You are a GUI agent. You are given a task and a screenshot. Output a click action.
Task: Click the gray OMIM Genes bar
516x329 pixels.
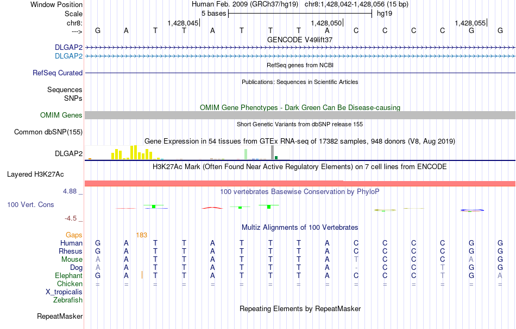pos(300,115)
